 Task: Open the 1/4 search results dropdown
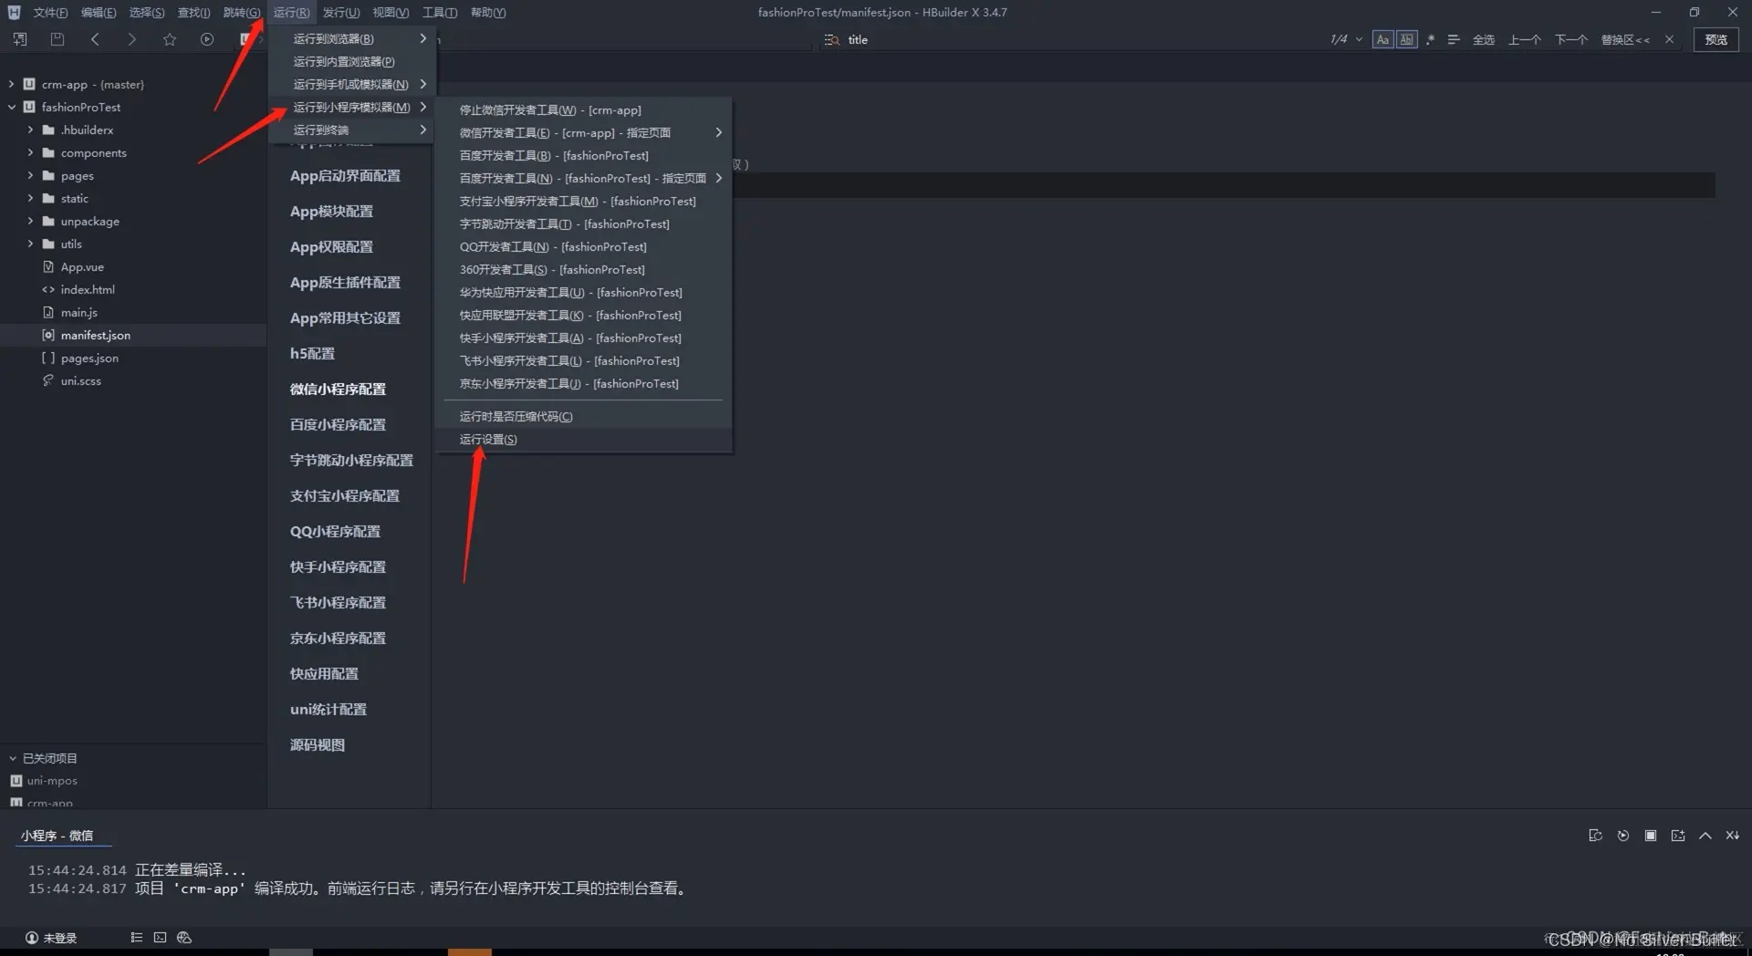tap(1359, 39)
